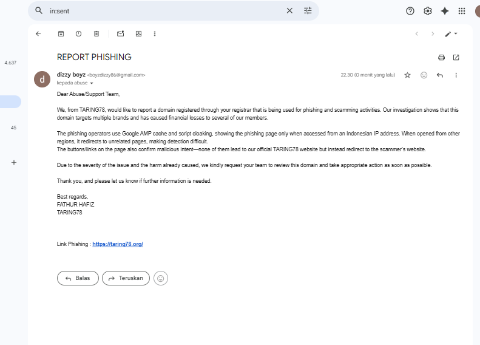
Task: Click the move-to-inbox toolbar icon
Action: click(x=138, y=34)
